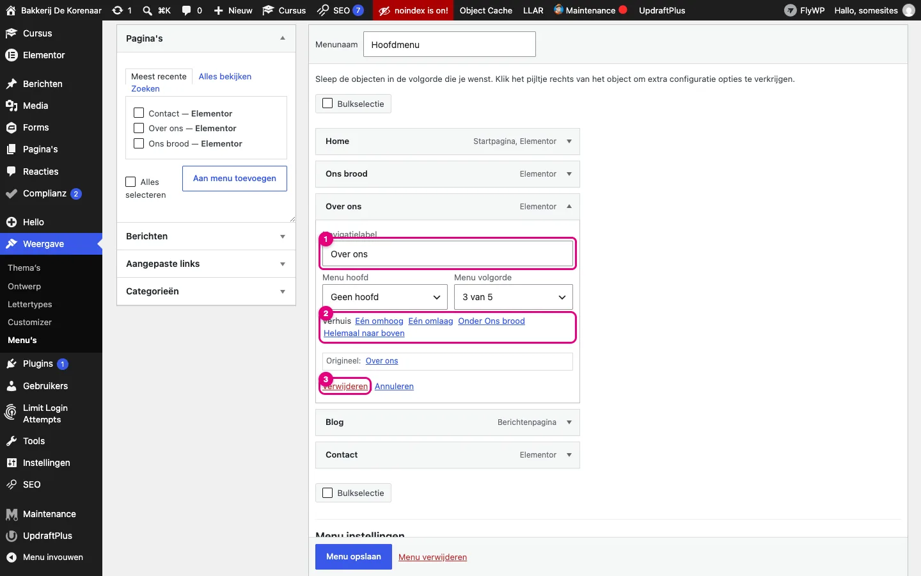Click the Annuleren link
The width and height of the screenshot is (921, 576).
pos(394,386)
